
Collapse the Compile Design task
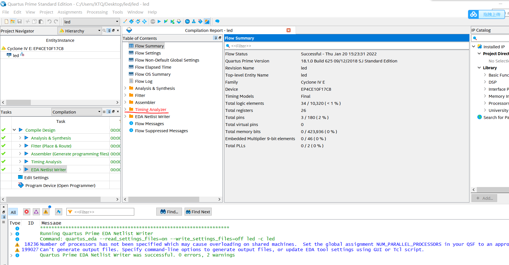coord(14,130)
